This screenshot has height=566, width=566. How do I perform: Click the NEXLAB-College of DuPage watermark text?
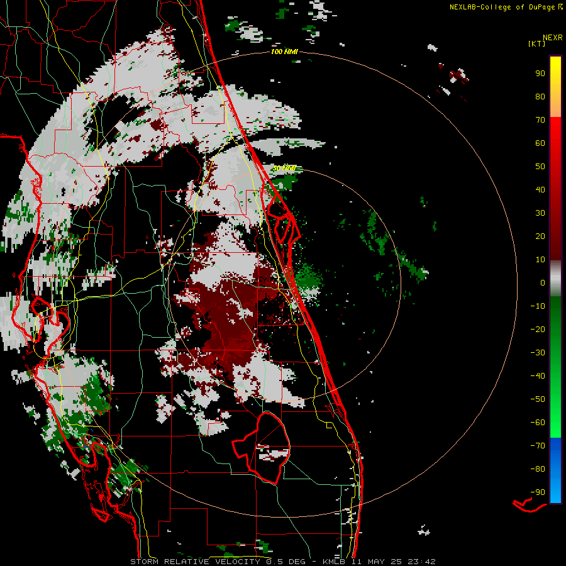(503, 7)
